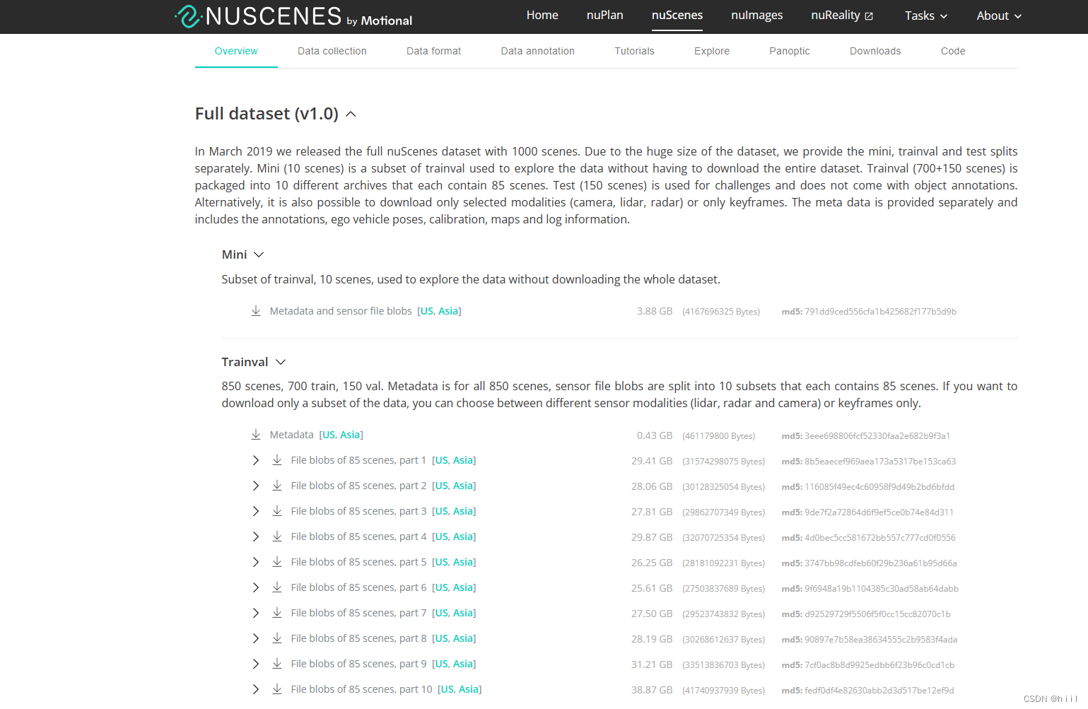Expand part 5 file blobs row
This screenshot has height=709, width=1088.
tap(256, 562)
